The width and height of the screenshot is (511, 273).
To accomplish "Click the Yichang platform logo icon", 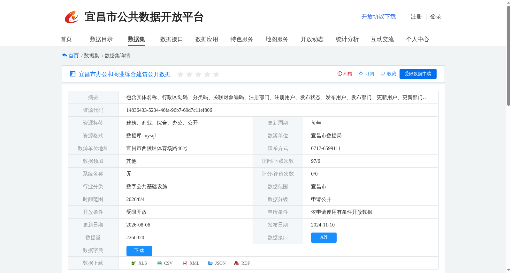I will click(x=72, y=17).
